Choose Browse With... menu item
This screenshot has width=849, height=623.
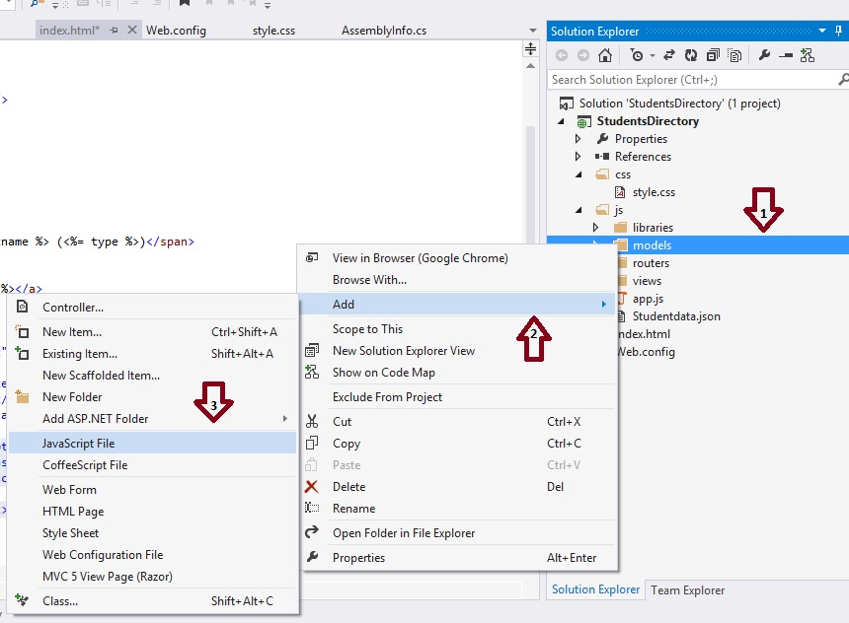pyautogui.click(x=458, y=280)
